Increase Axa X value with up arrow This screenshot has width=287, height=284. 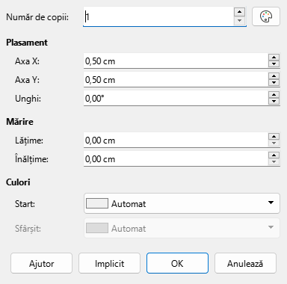point(274,58)
